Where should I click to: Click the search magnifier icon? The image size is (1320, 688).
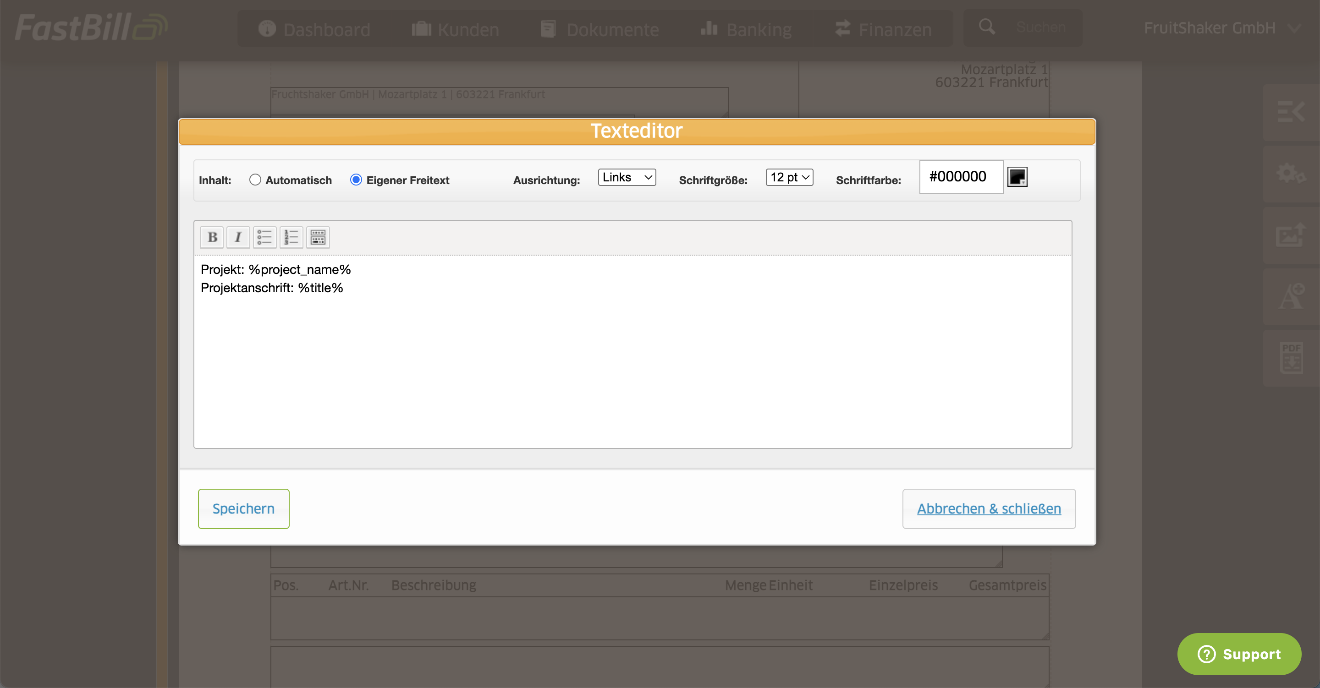click(986, 27)
